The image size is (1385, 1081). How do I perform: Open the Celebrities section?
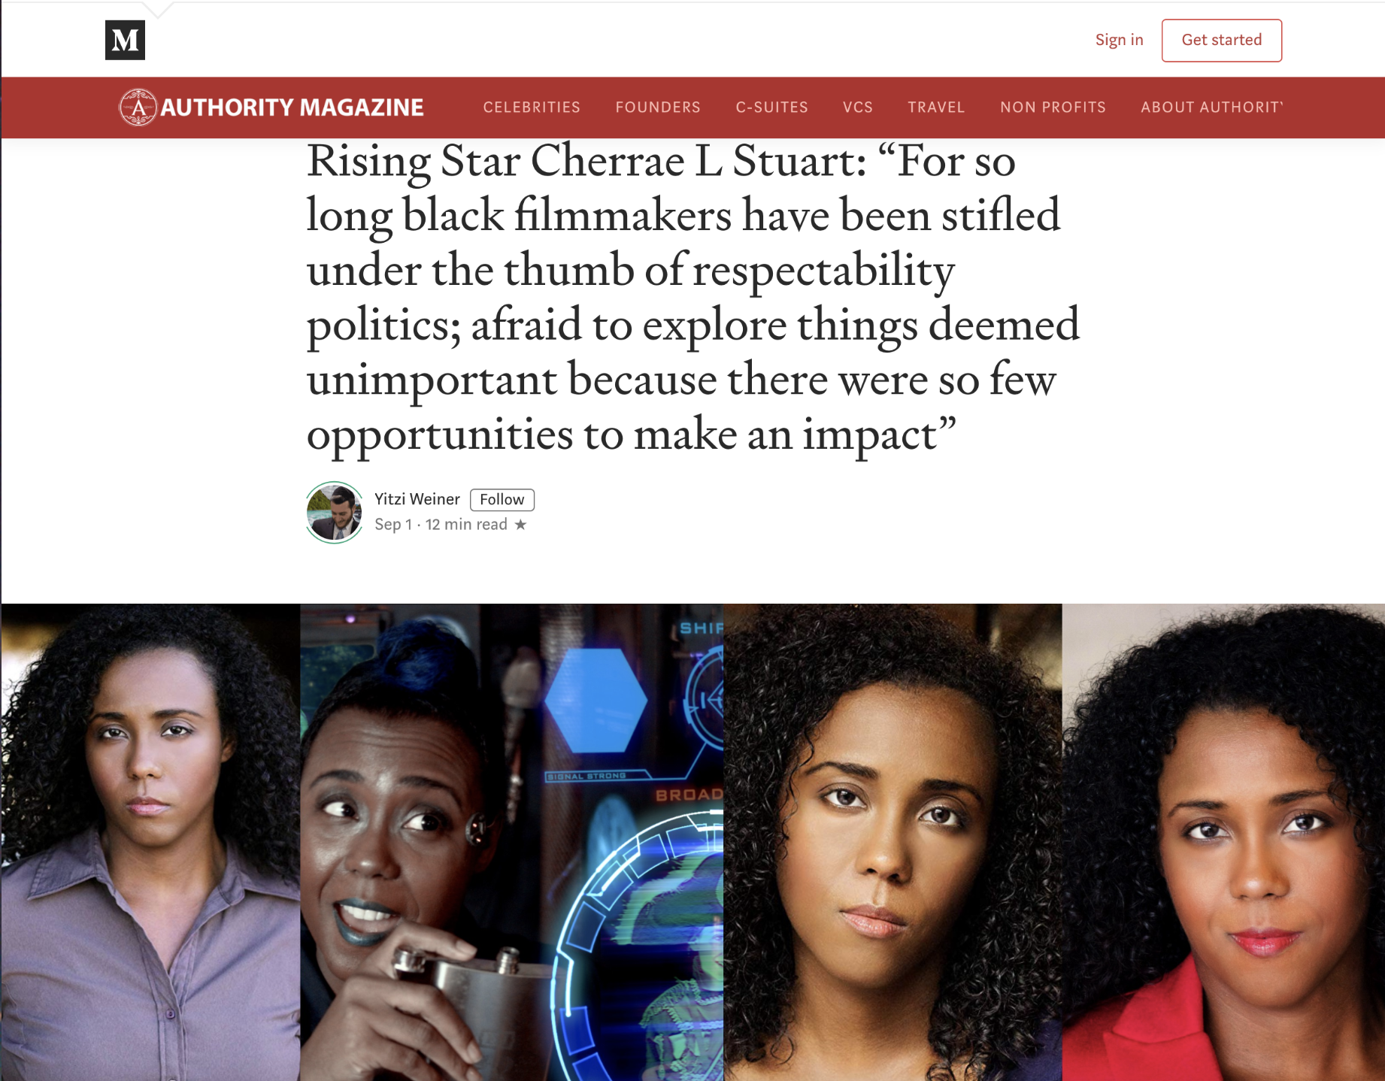click(x=532, y=107)
